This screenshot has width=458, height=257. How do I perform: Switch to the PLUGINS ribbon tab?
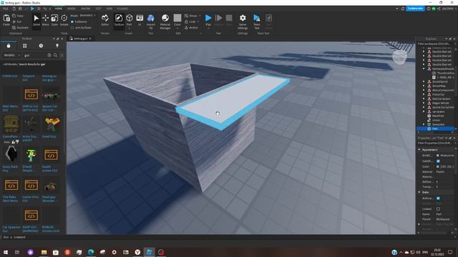(122, 9)
